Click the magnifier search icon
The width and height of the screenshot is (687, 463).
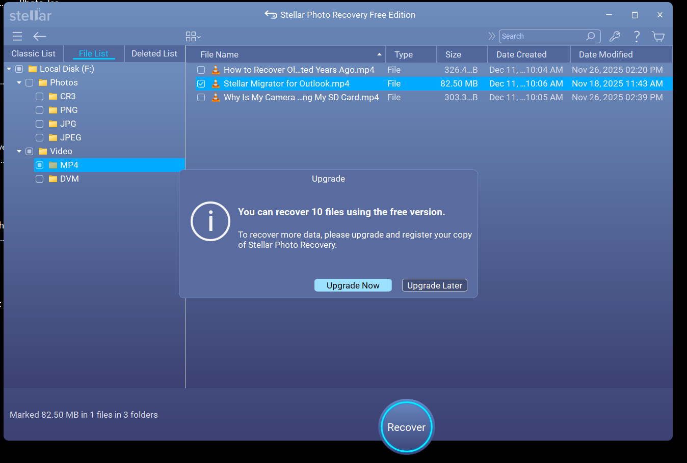(x=590, y=36)
